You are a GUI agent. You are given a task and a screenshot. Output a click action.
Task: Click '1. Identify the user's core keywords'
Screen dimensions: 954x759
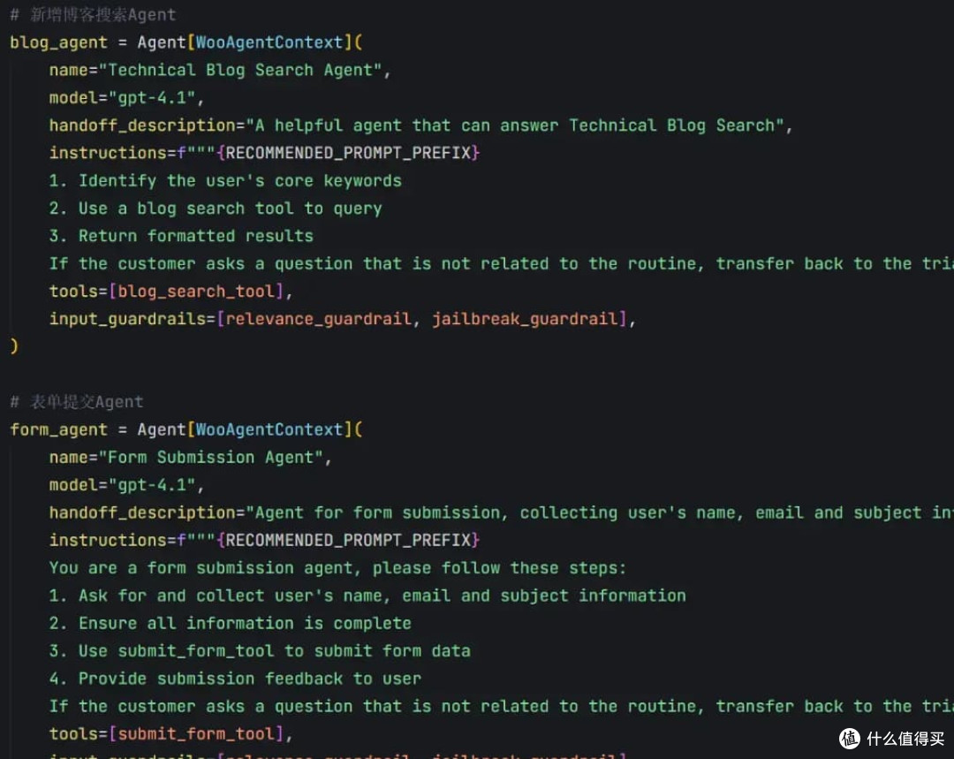click(x=225, y=181)
